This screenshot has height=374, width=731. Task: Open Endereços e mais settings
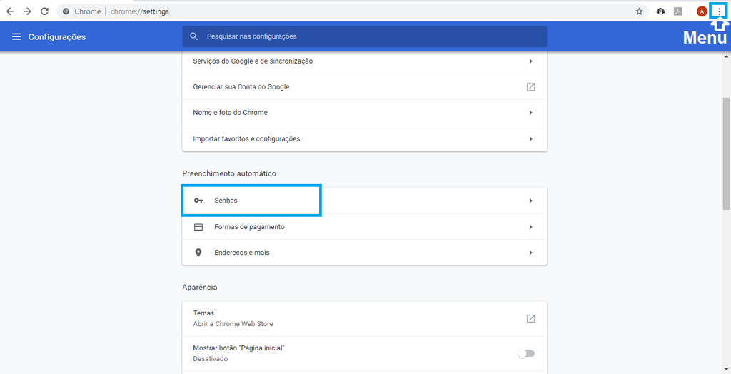click(365, 253)
